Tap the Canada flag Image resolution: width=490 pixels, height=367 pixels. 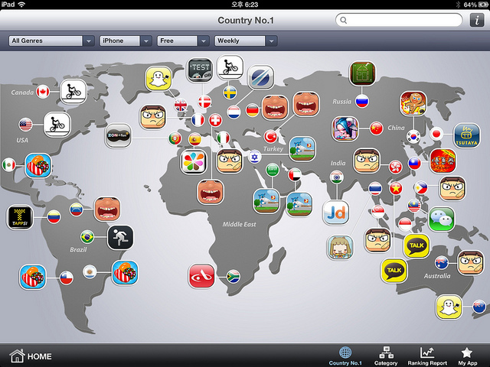pyautogui.click(x=43, y=92)
